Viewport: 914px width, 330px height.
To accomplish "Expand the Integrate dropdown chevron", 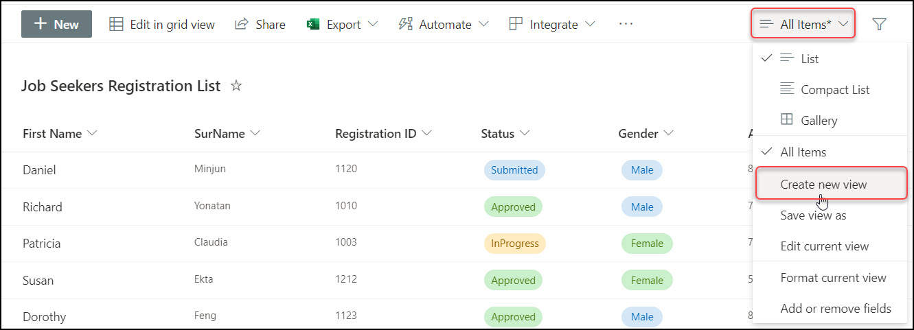I will point(590,24).
